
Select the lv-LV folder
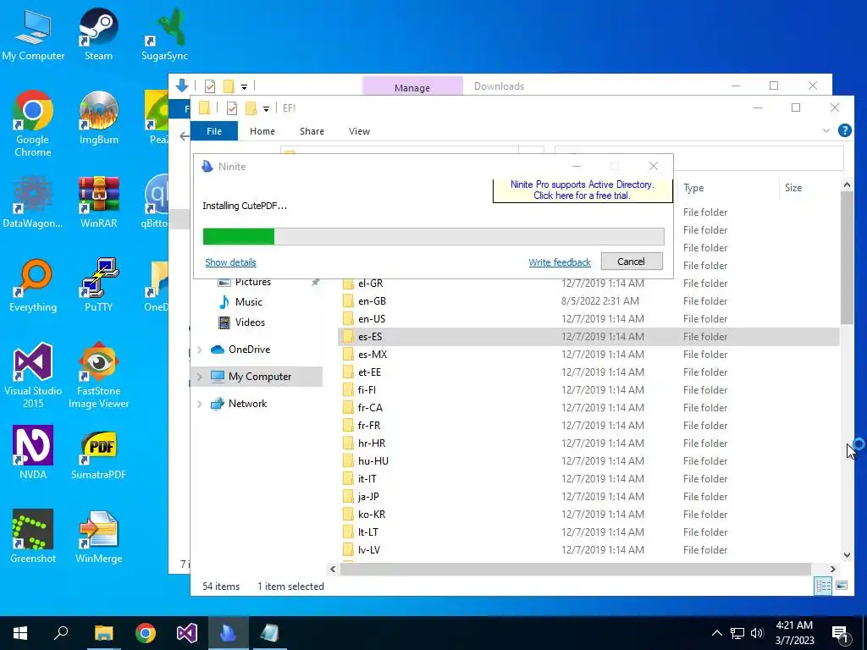[x=369, y=550]
